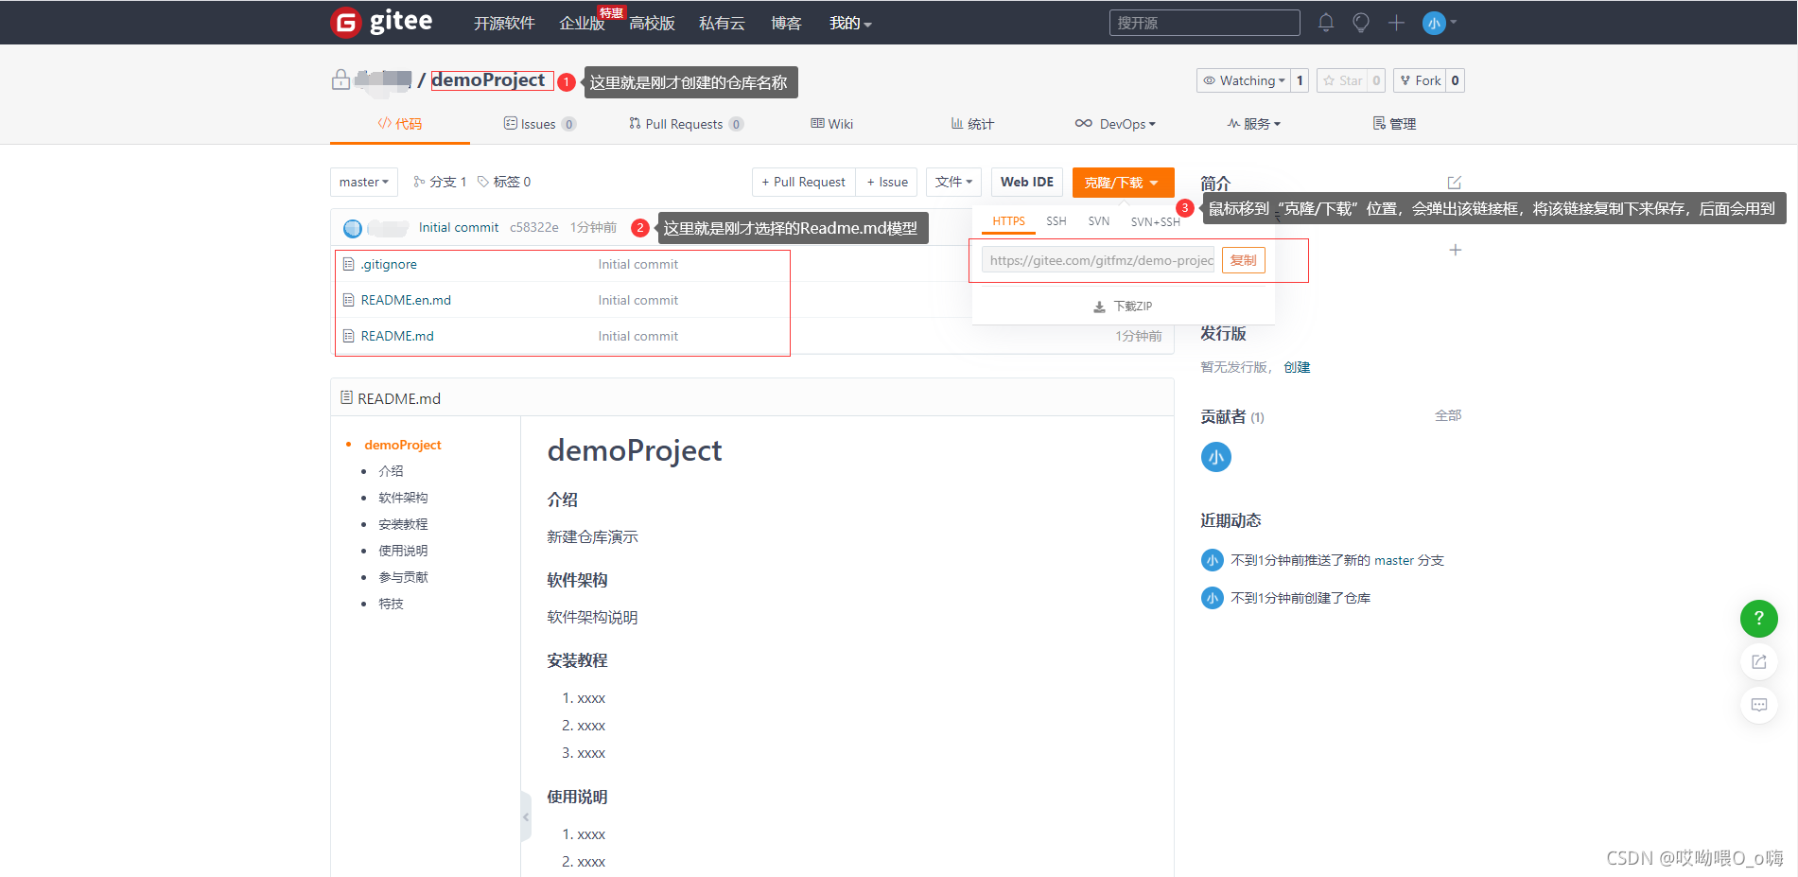The height and width of the screenshot is (877, 1798).
Task: Open the contributor avatar under 贡献者
Action: pos(1216,457)
